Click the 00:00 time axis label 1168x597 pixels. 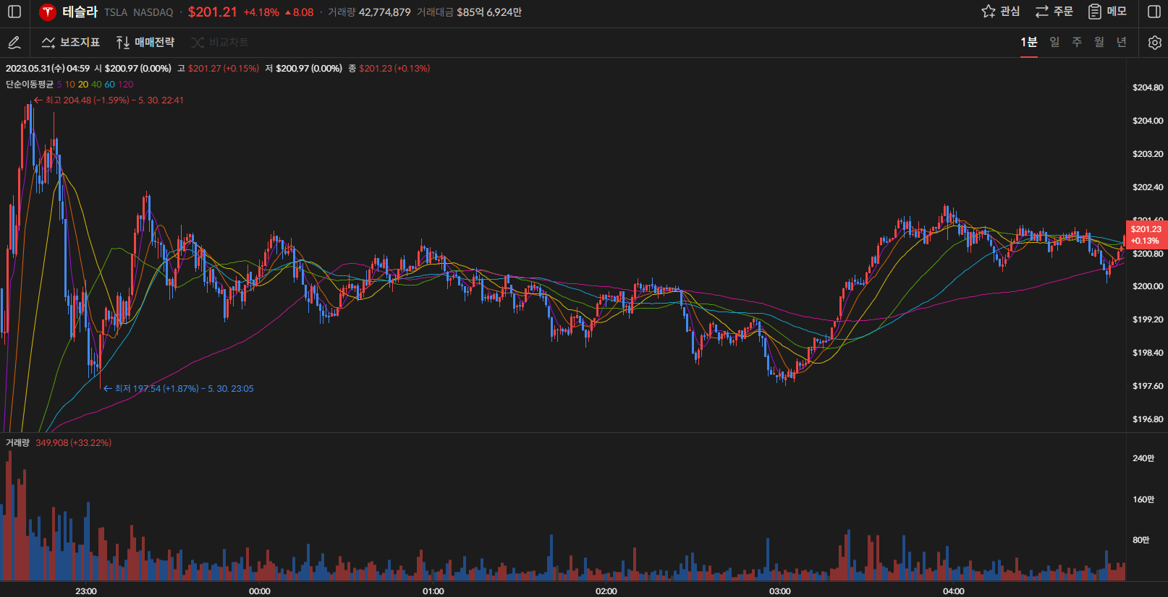click(x=260, y=591)
